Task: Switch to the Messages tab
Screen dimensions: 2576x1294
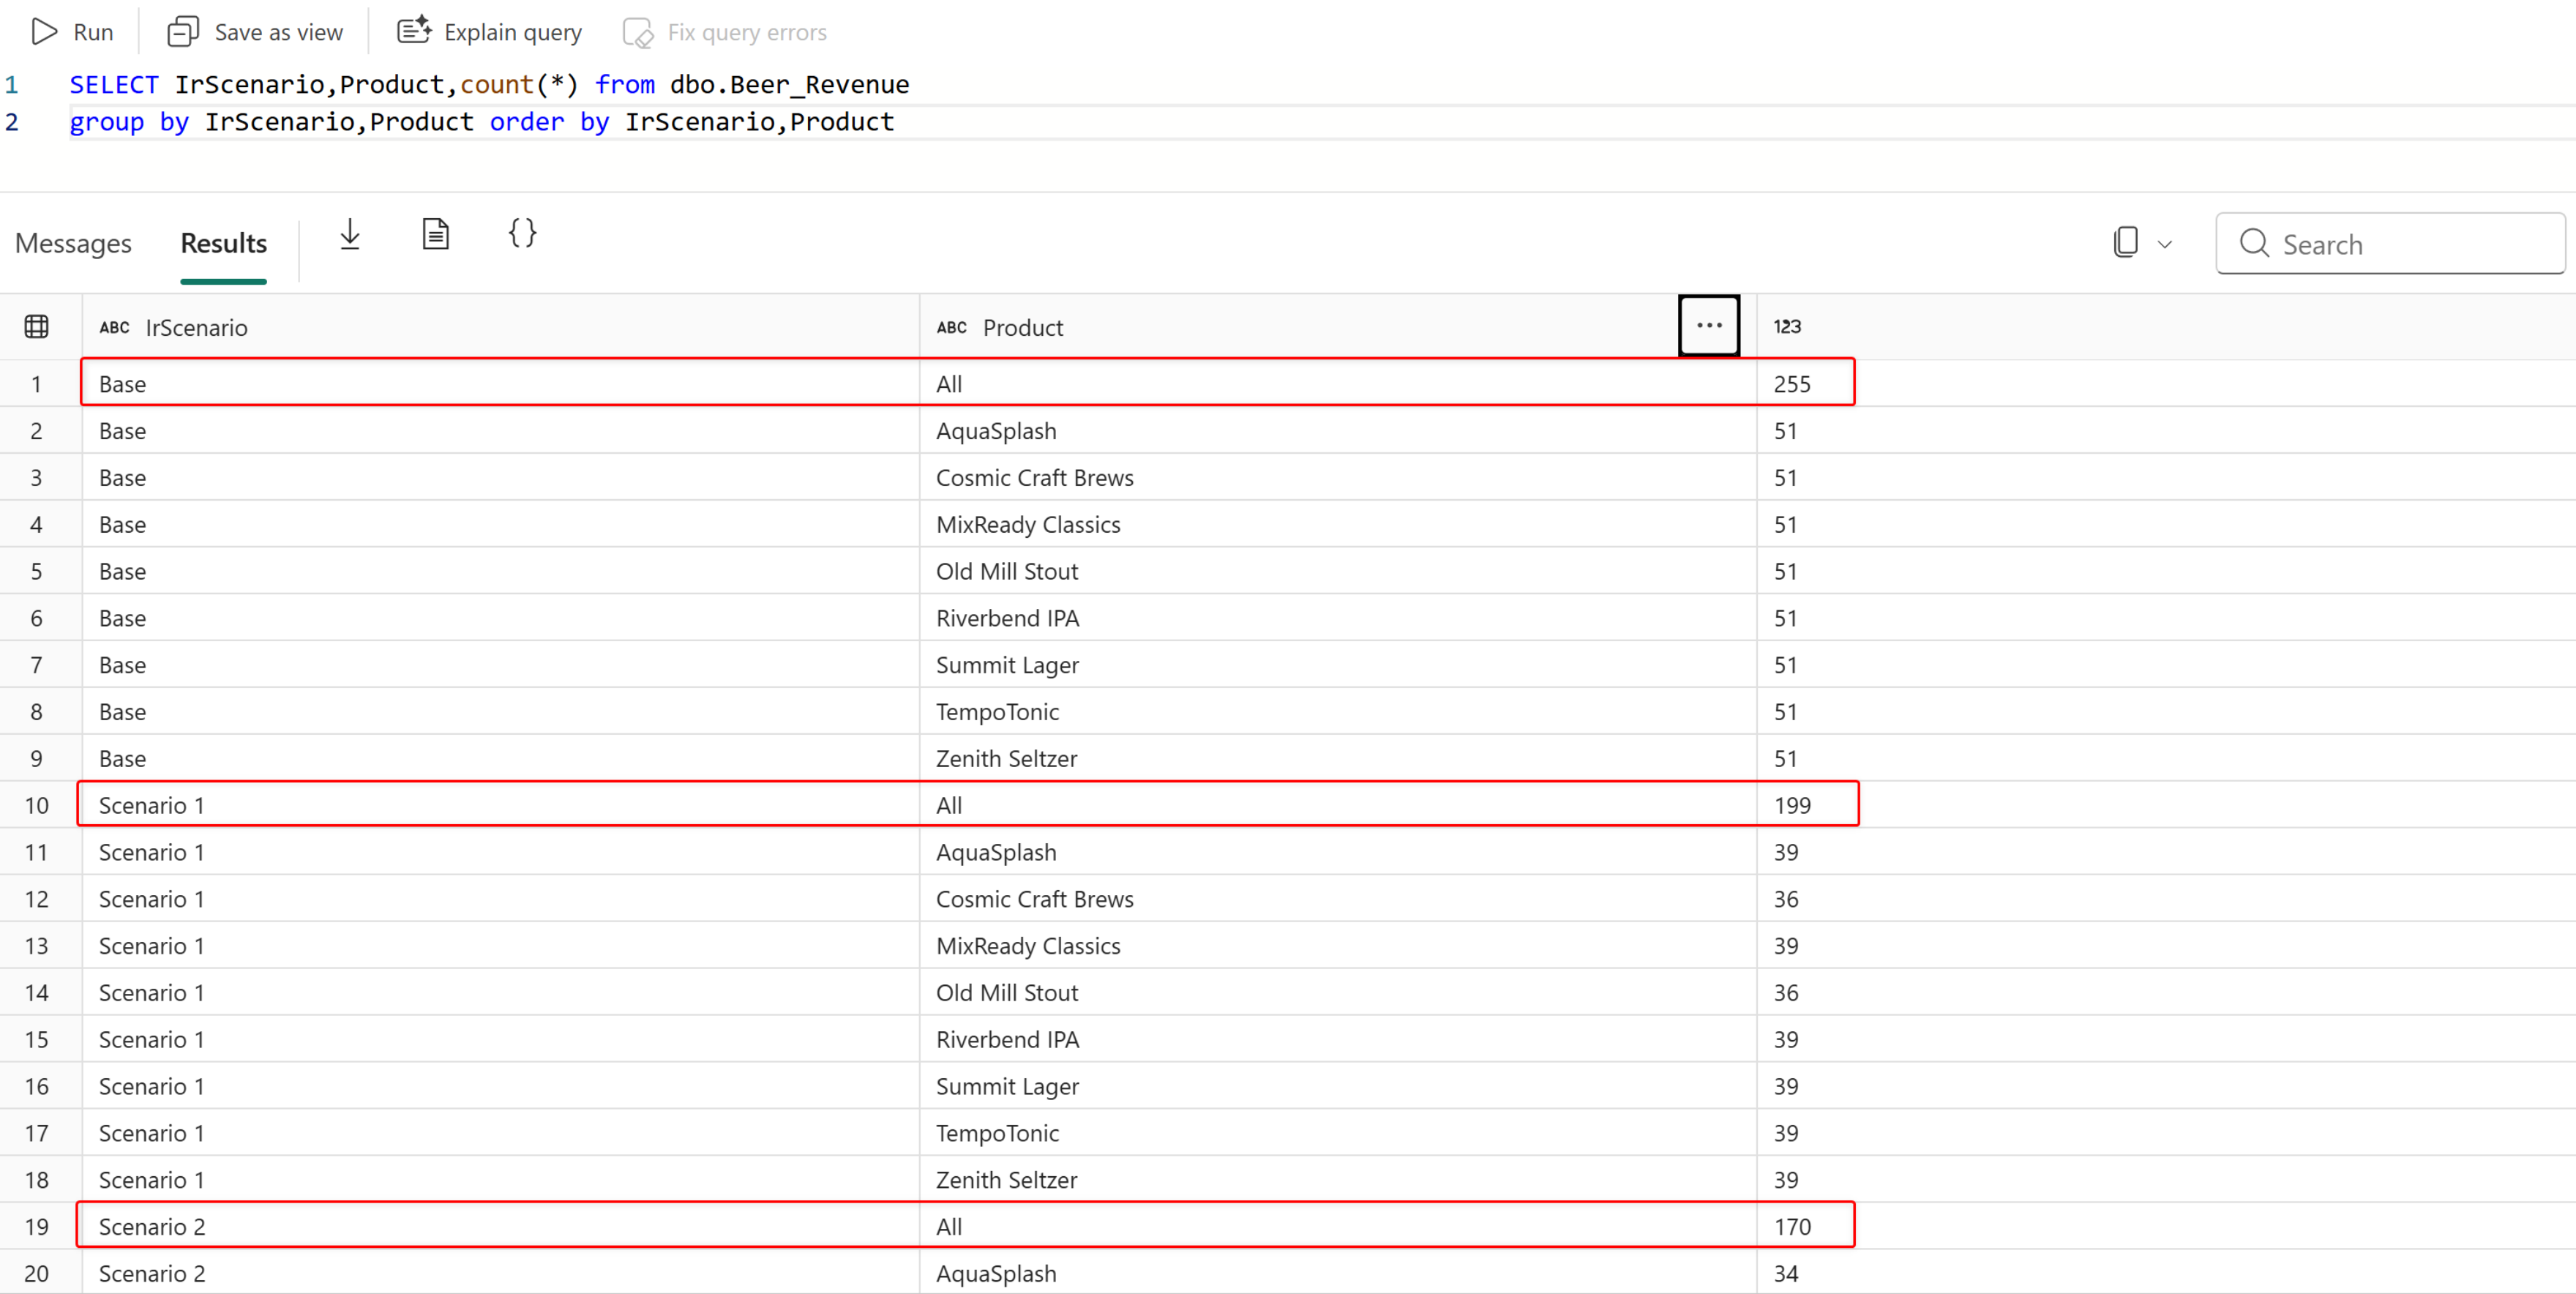Action: click(x=73, y=244)
